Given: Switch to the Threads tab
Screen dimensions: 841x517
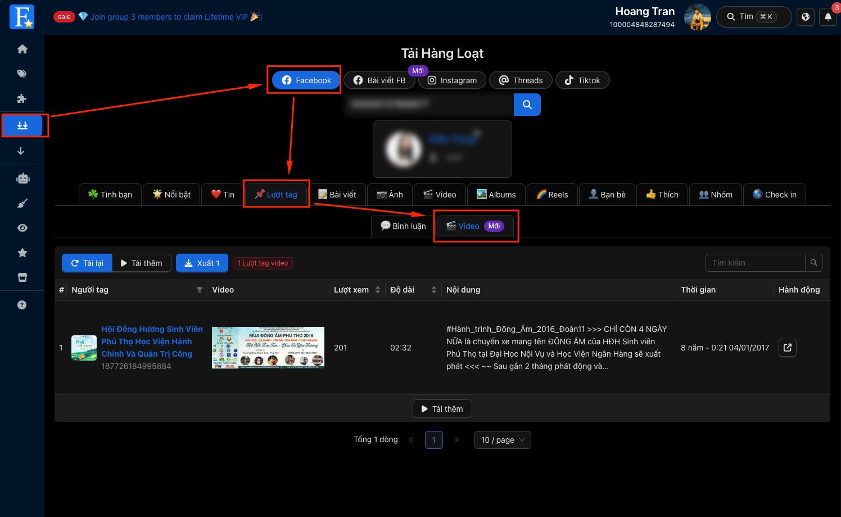Looking at the screenshot, I should 521,80.
